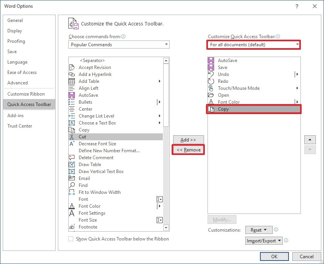Click scroll down arrow of commands list
Viewport: 324px width, 264px height.
coord(166,227)
